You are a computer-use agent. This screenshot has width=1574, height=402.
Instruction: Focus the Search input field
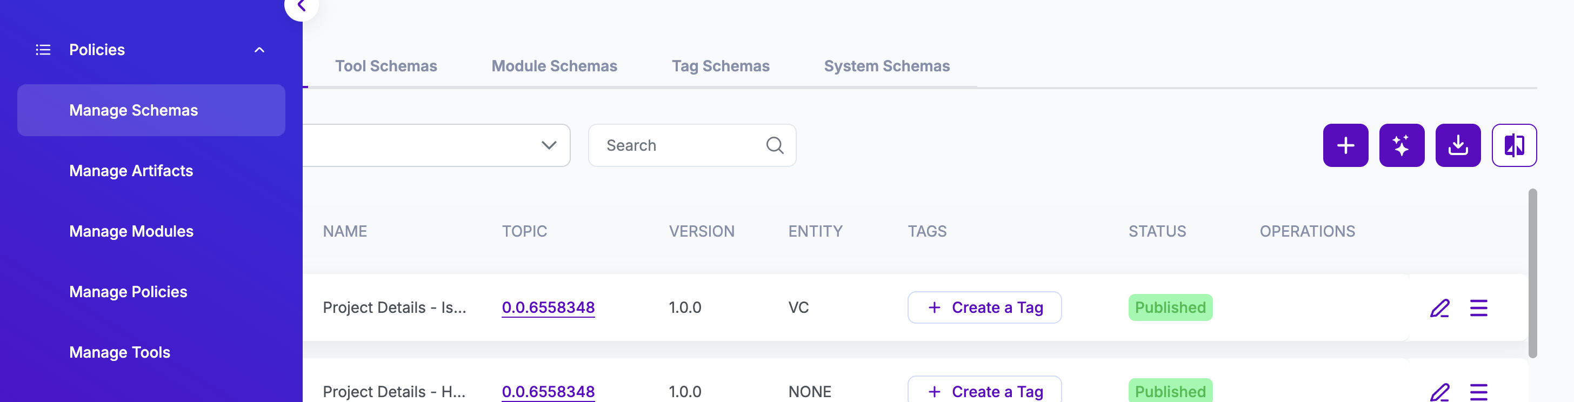pyautogui.click(x=678, y=145)
